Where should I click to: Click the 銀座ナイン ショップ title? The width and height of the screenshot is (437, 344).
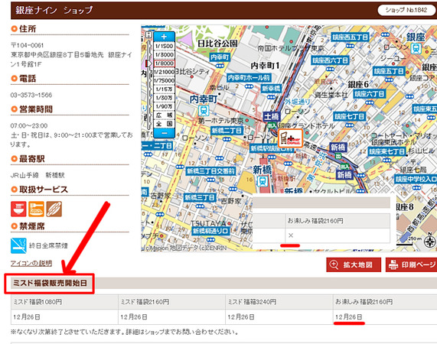(54, 10)
